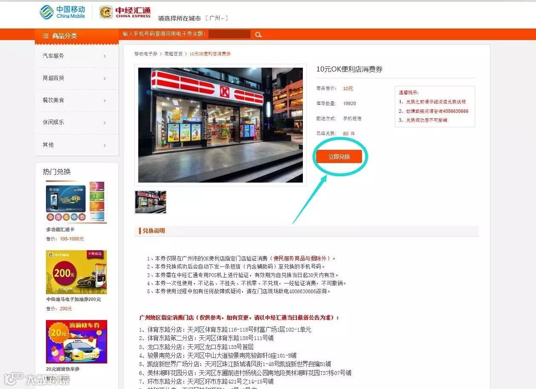
Task: Click the 兑换说明 section heading
Action: pos(154,231)
